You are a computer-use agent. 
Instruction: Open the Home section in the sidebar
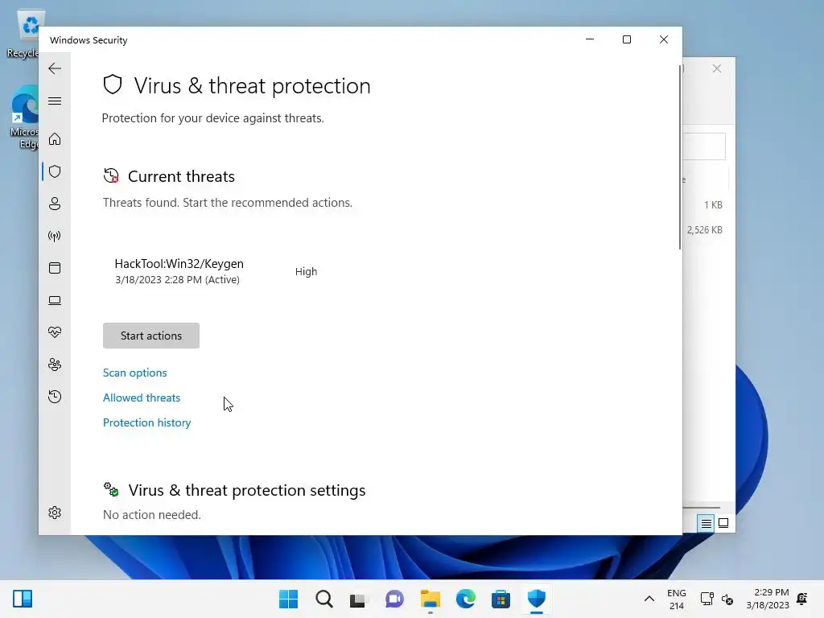(55, 139)
